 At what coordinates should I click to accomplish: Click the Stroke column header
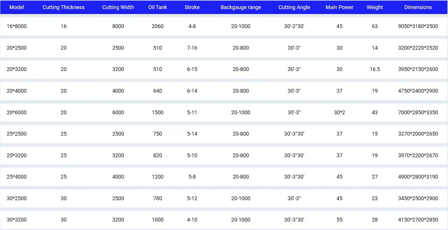(192, 7)
